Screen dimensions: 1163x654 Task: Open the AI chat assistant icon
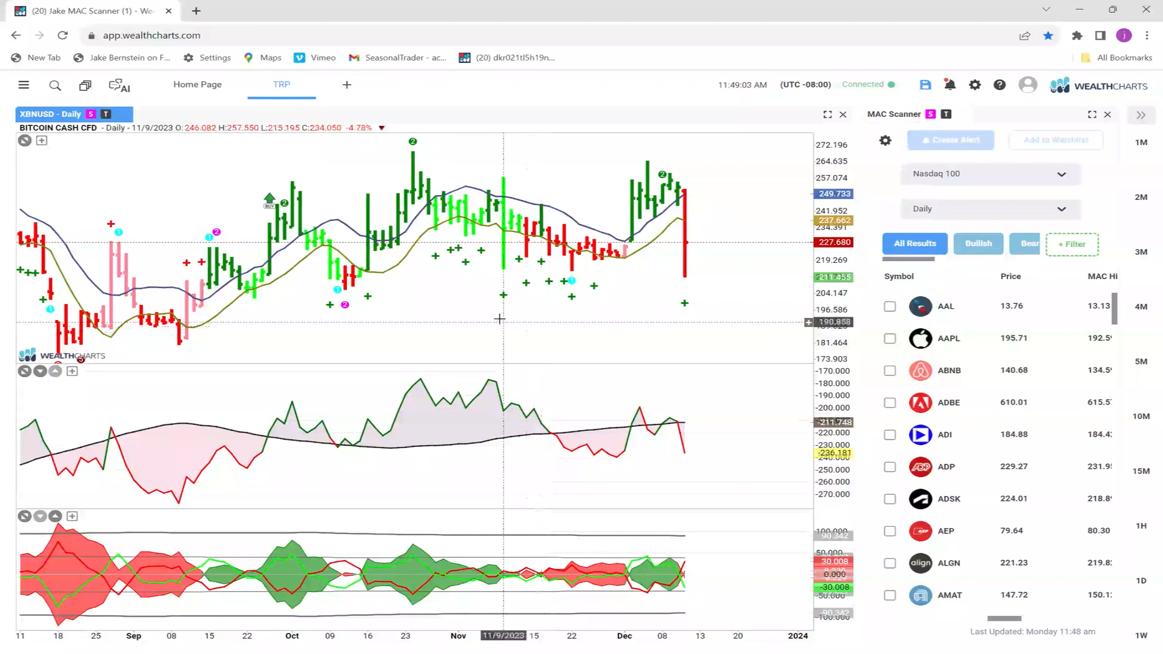119,85
